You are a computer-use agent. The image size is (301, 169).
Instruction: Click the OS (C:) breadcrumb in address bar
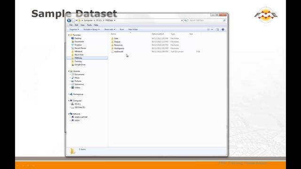(99, 20)
